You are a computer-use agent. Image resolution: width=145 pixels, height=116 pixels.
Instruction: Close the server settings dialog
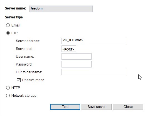(128, 107)
